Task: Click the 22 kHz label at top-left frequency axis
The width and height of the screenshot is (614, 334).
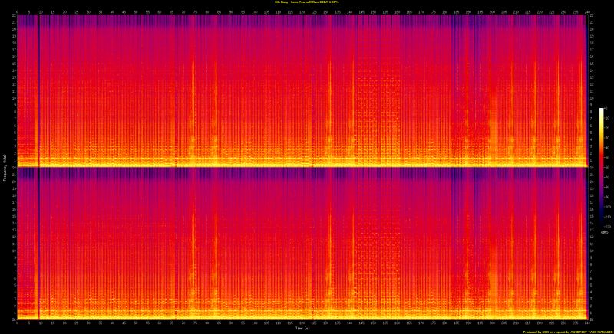Action: pyautogui.click(x=12, y=17)
